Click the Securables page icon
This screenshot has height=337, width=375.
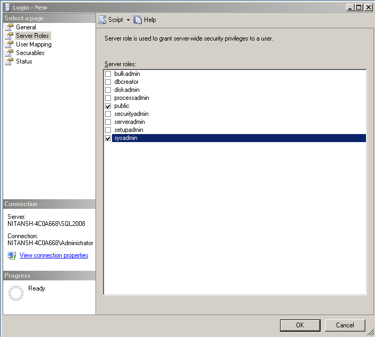9,53
